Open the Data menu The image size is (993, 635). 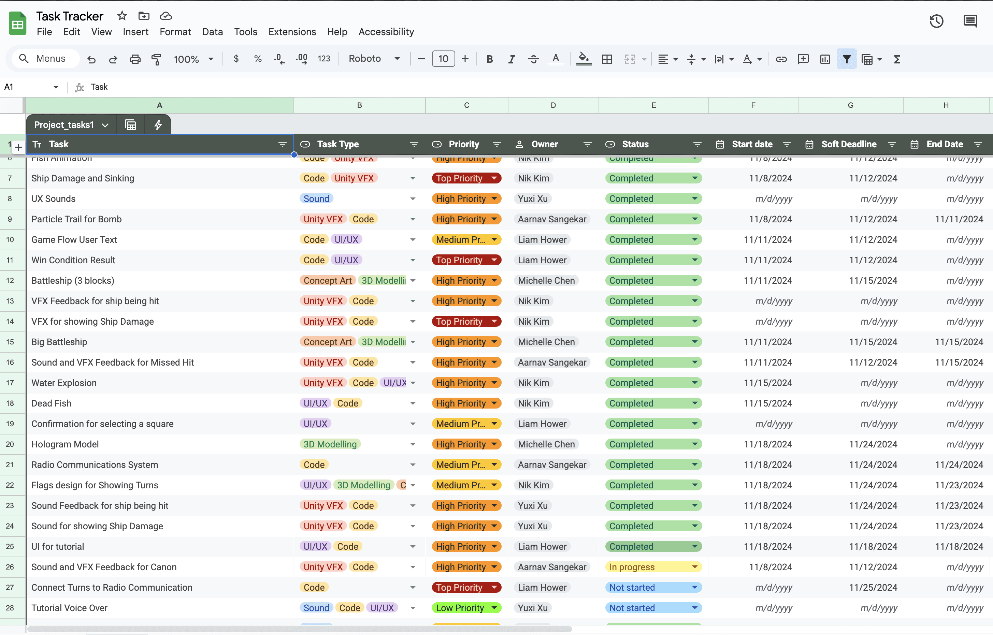coord(212,32)
